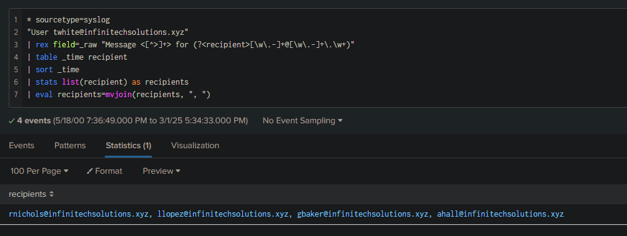Click the table _time recipient line
Viewport: 627px width, 236px height.
point(77,57)
